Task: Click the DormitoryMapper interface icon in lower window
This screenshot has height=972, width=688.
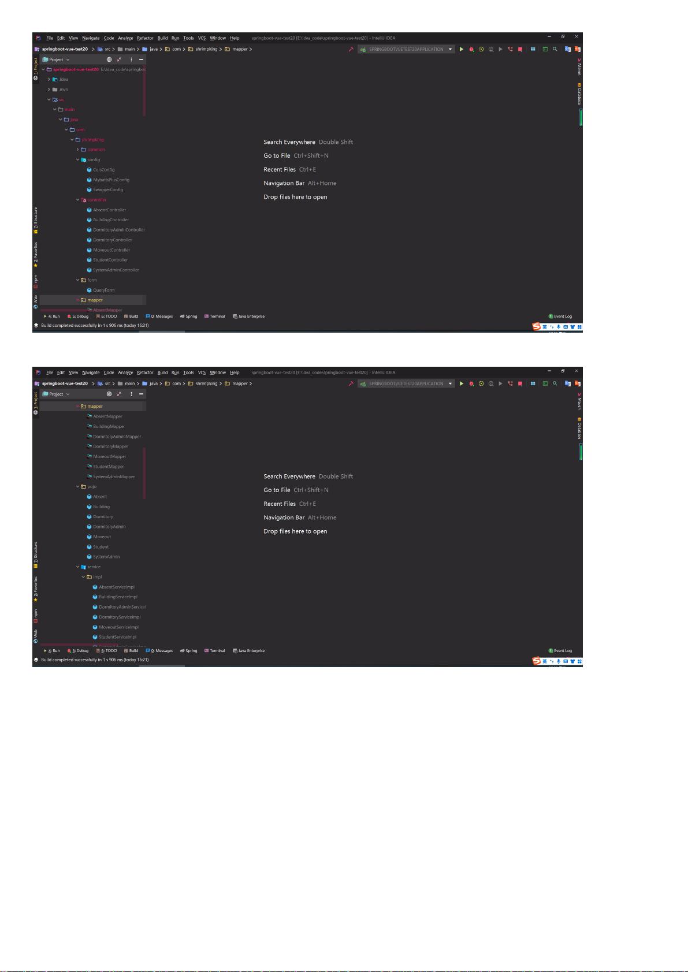Action: pyautogui.click(x=89, y=446)
